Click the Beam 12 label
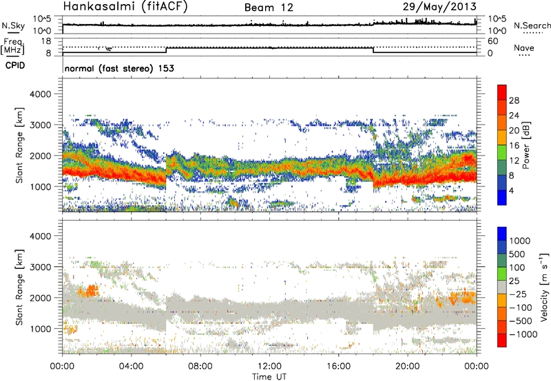 coord(269,8)
